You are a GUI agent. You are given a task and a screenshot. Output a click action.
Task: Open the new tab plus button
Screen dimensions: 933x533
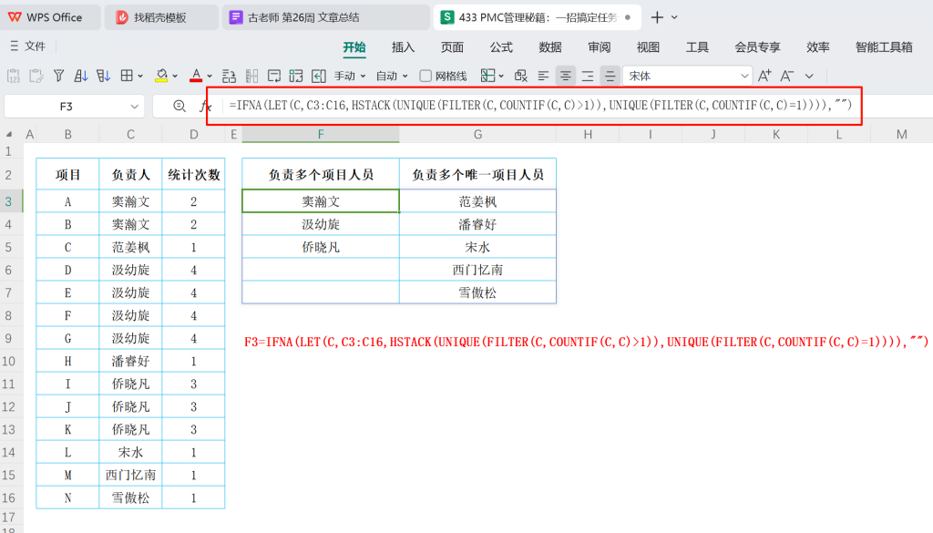[657, 17]
